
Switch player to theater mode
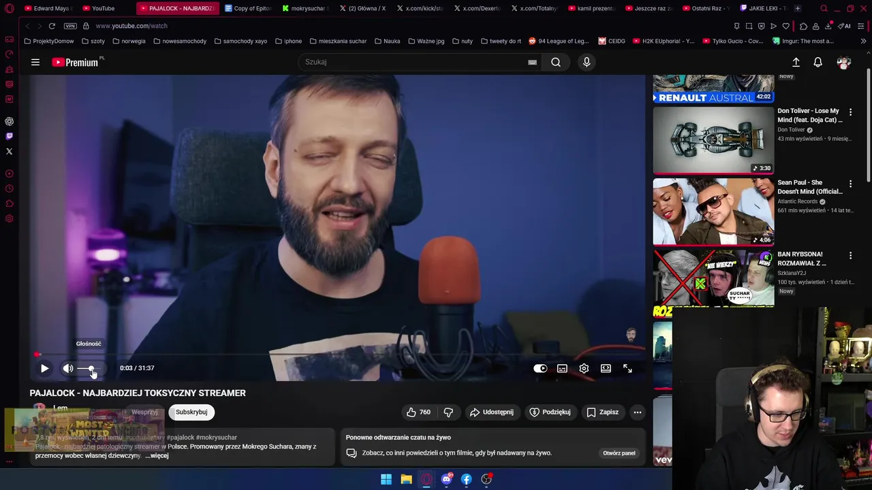[606, 368]
